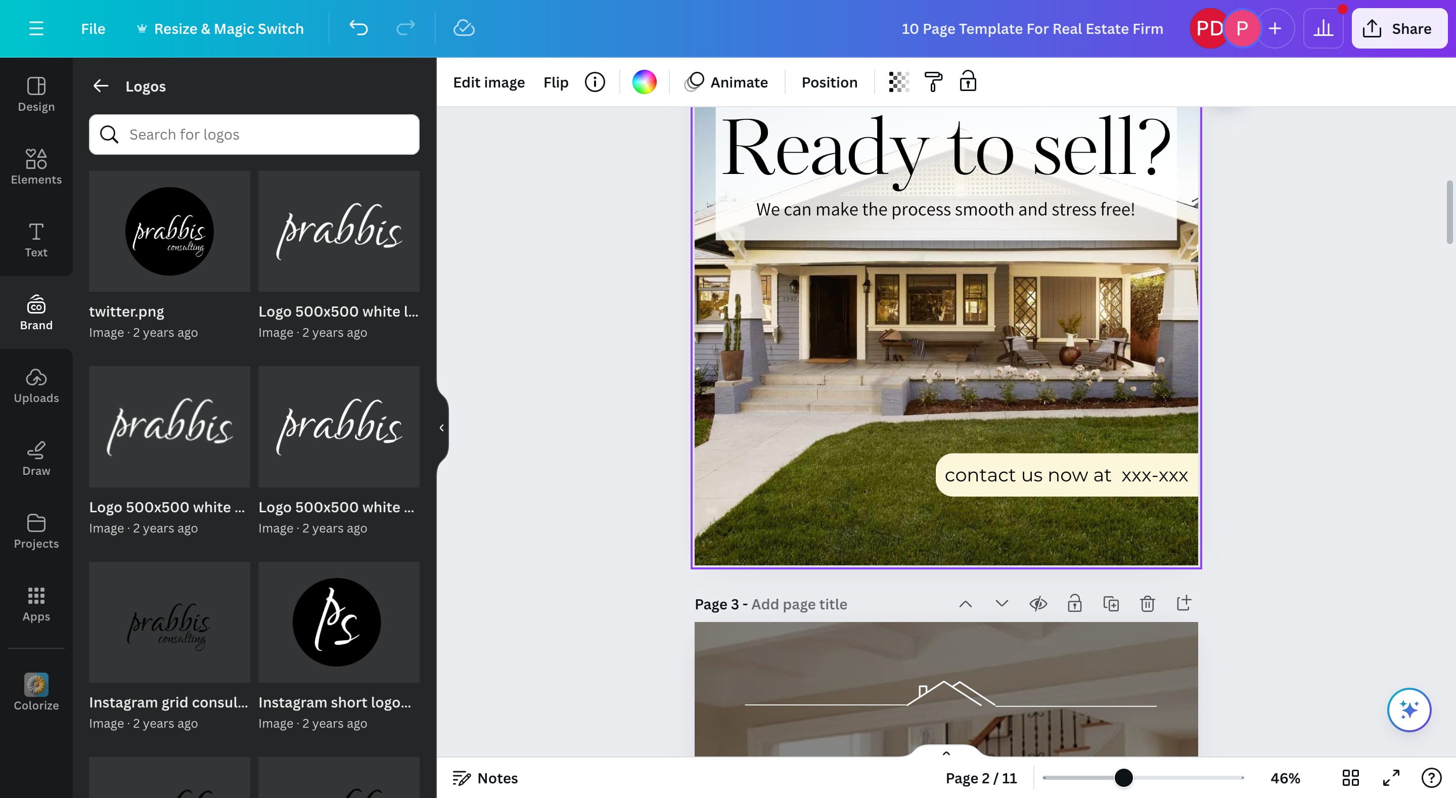Adjust the zoom slider handle
Screen dimensions: 1456x798
click(1123, 778)
